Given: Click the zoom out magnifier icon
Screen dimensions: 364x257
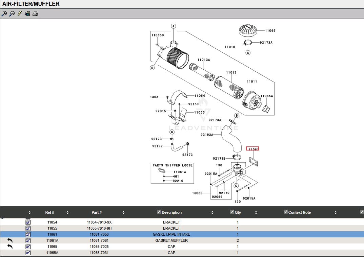Looking at the screenshot, I should pyautogui.click(x=12, y=14).
